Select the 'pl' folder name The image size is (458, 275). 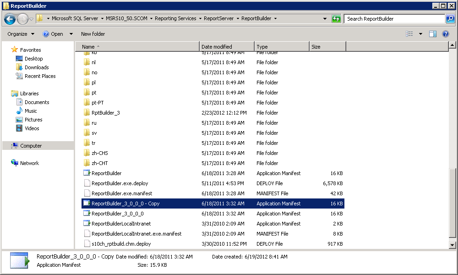click(x=93, y=82)
